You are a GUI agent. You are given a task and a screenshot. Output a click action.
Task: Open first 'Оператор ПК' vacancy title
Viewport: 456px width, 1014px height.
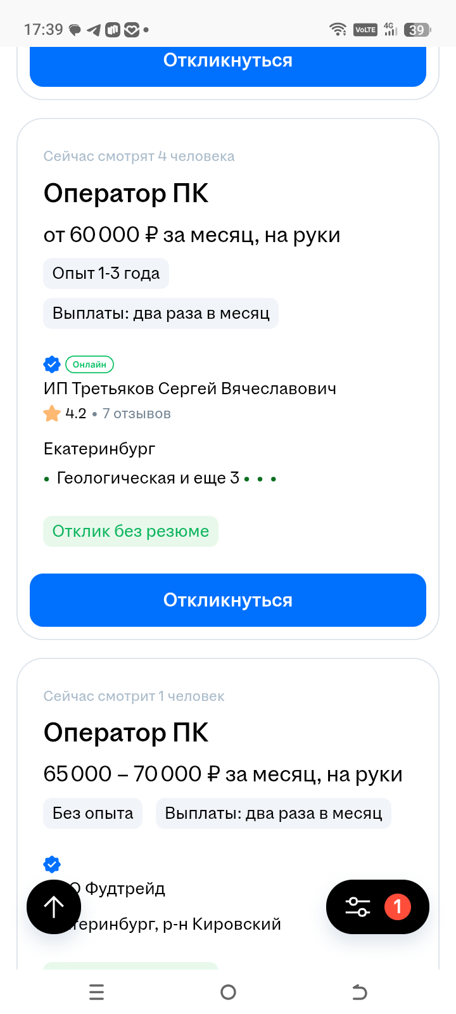pyautogui.click(x=126, y=193)
